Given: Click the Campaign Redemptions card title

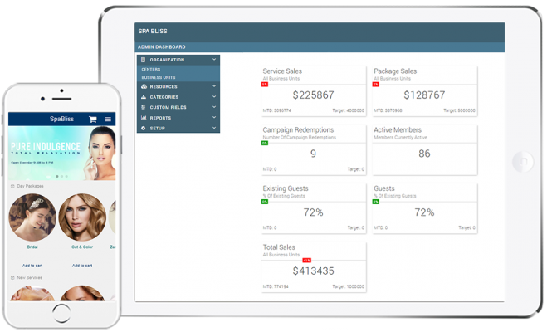Looking at the screenshot, I should [298, 130].
